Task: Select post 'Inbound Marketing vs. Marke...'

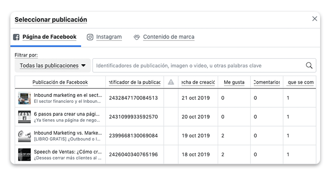Action: click(x=68, y=133)
